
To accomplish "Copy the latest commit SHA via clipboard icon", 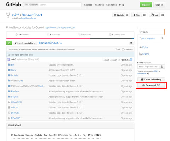I will (x=131, y=60).
